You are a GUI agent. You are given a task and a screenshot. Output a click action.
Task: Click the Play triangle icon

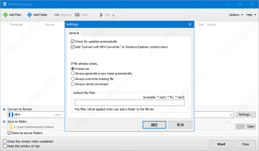coord(101,15)
